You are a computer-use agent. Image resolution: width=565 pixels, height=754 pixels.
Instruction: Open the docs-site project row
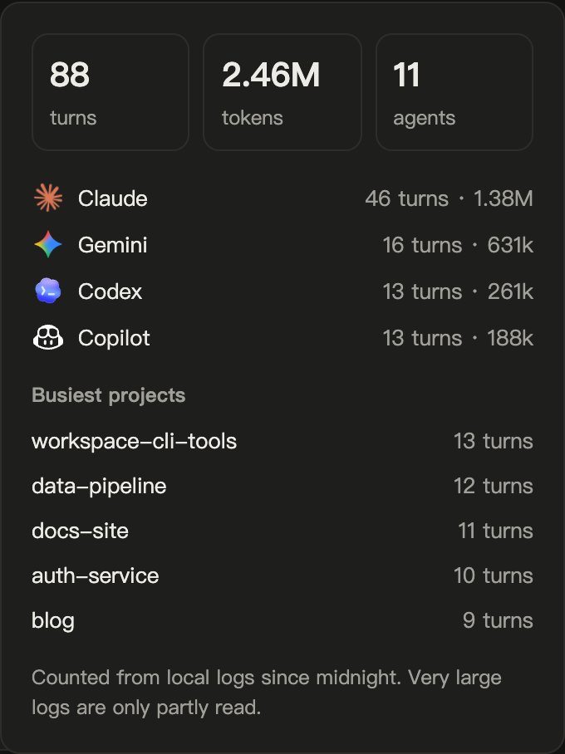coord(282,531)
